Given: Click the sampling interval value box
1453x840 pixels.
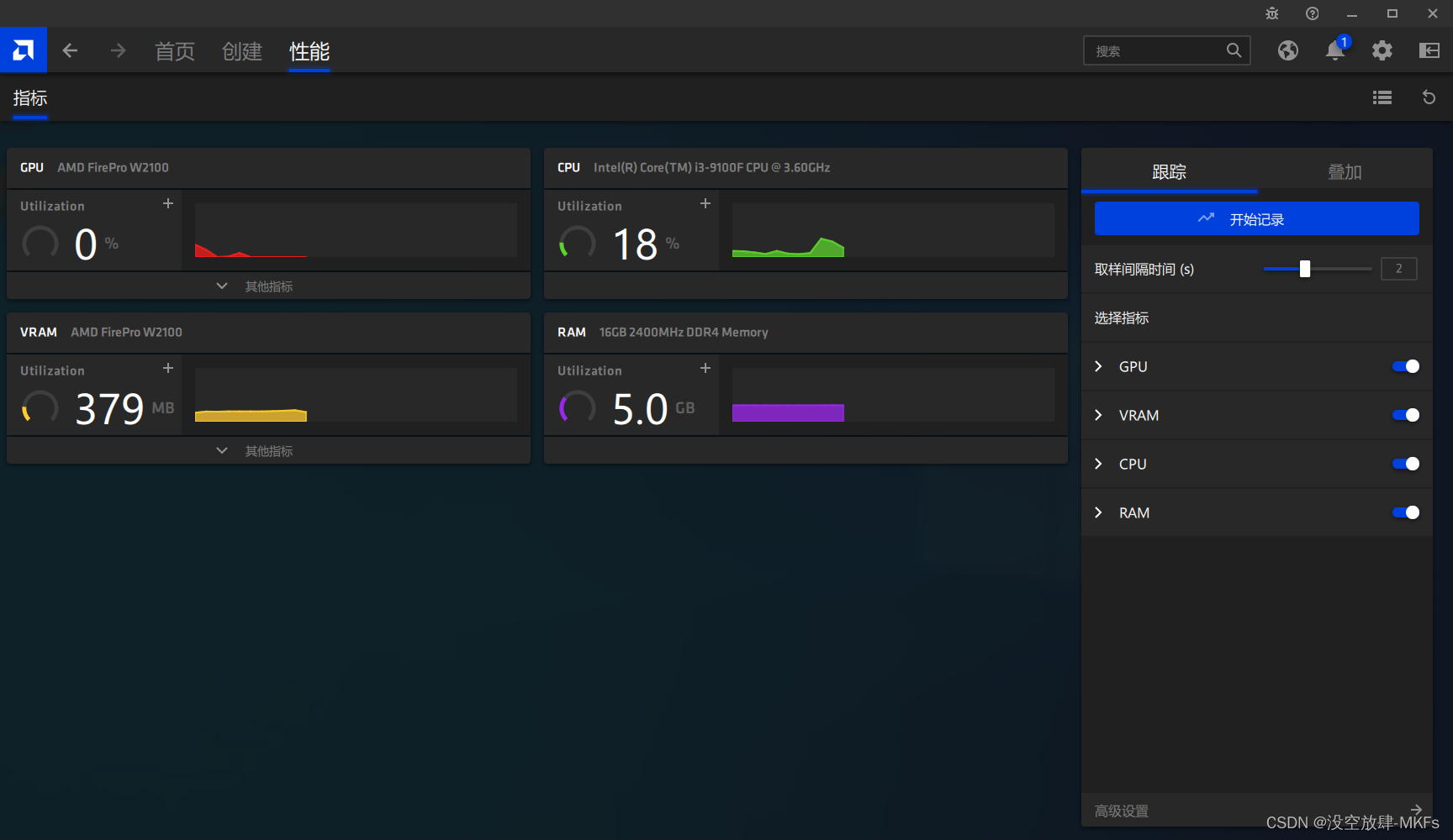Looking at the screenshot, I should pos(1399,269).
